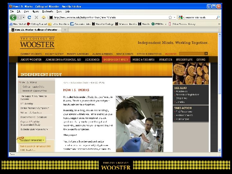Open the Tools menu
Image resolution: width=232 pixels, height=174 pixels.
pyautogui.click(x=59, y=11)
